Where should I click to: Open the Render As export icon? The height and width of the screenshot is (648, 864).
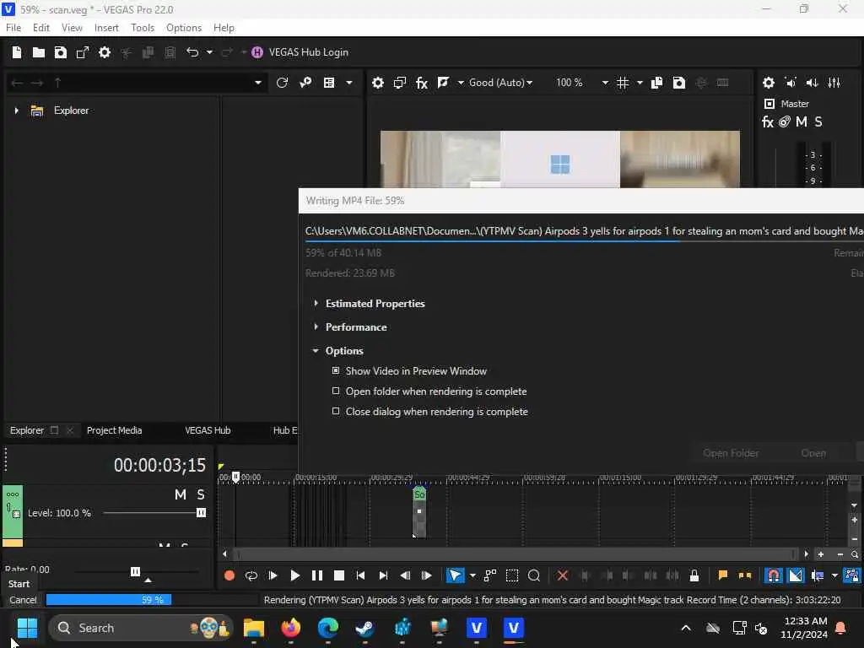(83, 52)
